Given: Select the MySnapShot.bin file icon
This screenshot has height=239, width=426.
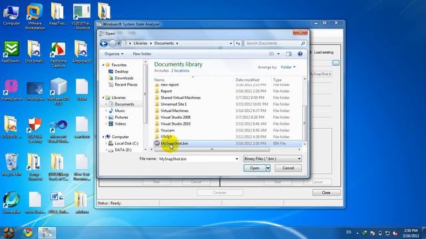Looking at the screenshot, I should (157, 143).
